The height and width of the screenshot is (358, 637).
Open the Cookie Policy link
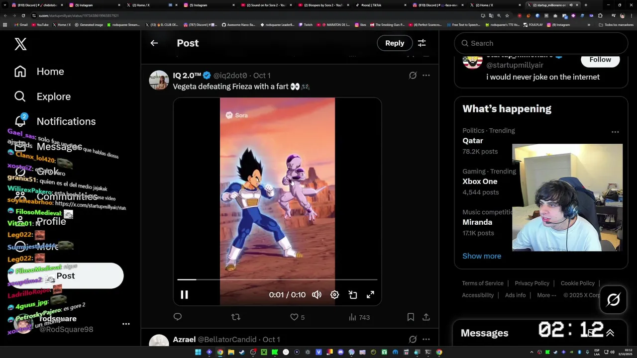[x=578, y=283]
